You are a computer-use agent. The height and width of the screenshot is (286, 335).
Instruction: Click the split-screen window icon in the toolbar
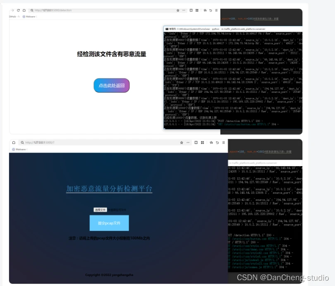click(x=191, y=10)
